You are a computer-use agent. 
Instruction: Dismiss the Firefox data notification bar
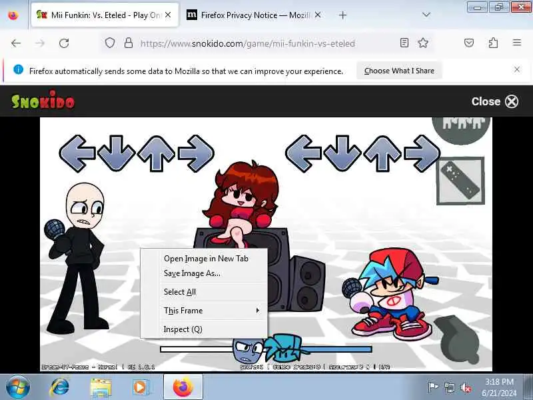(x=517, y=69)
